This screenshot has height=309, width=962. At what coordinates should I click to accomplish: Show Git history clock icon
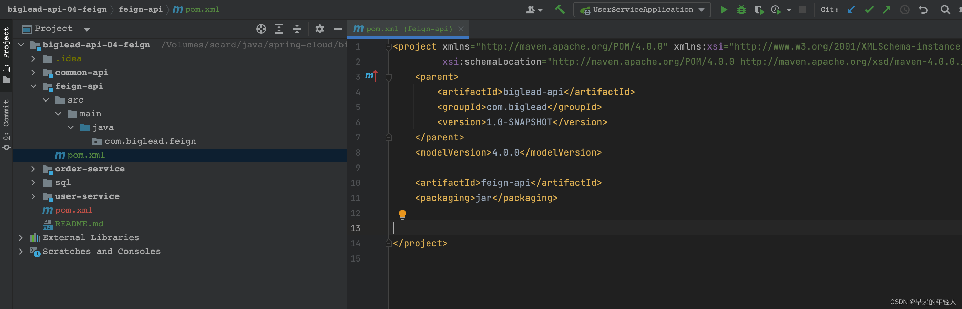(904, 10)
